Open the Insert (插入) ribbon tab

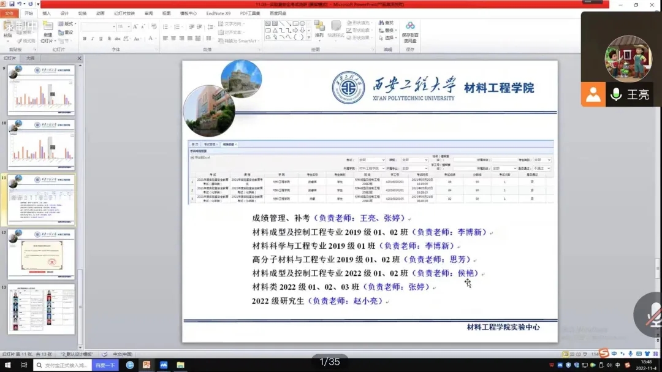point(47,13)
